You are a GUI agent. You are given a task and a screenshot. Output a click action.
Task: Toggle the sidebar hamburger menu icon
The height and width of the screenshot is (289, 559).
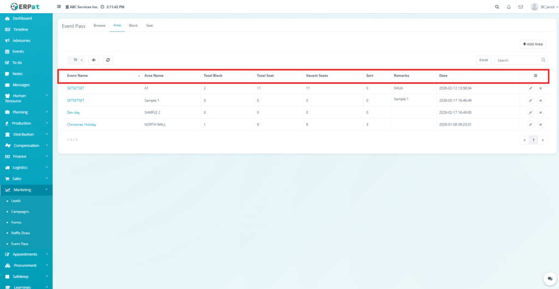click(59, 7)
